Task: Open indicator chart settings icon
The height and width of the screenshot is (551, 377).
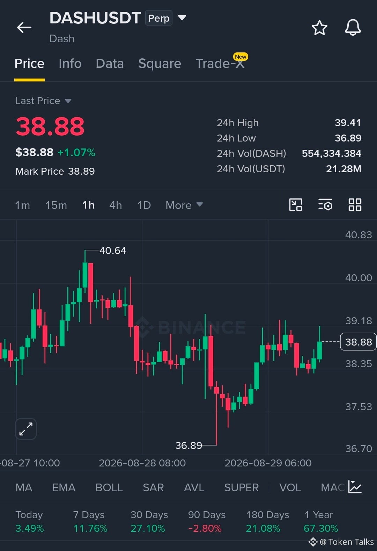Action: point(355,487)
